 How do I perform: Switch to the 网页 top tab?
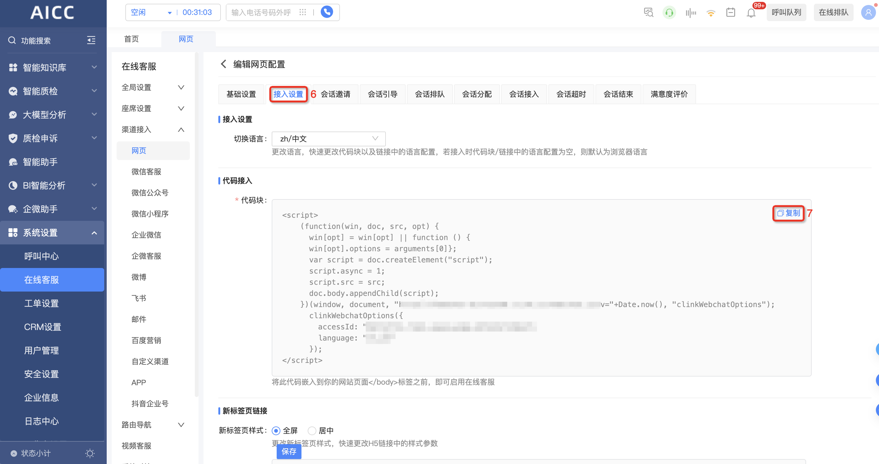pos(186,39)
